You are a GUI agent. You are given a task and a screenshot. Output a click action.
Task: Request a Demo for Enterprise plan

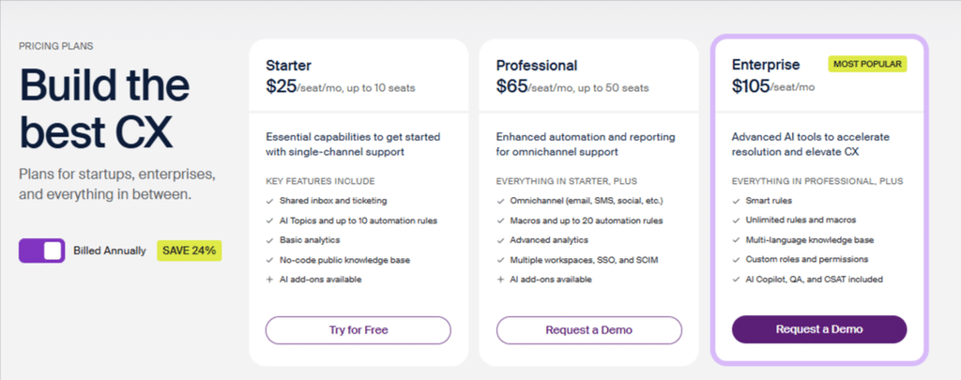(818, 329)
